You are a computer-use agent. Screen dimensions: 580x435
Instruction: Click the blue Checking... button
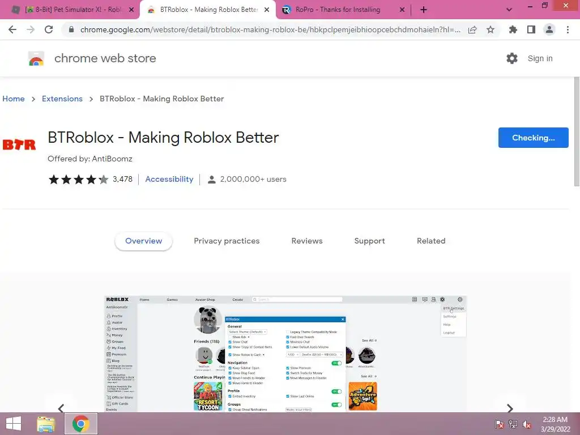click(534, 138)
